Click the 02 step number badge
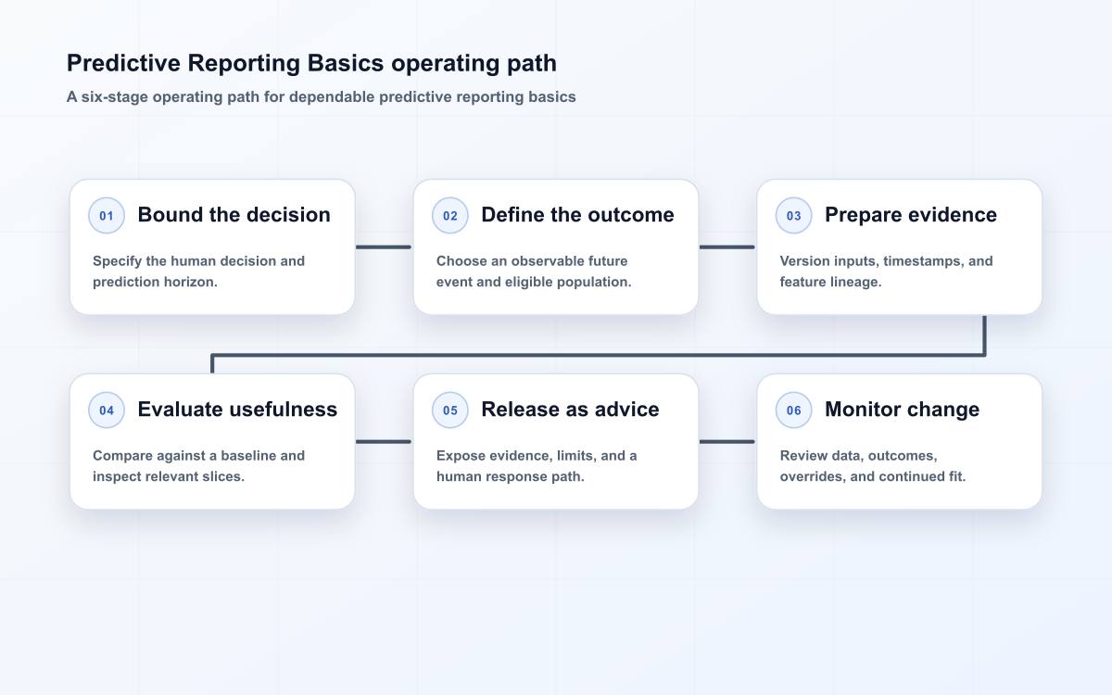1112x695 pixels. (x=450, y=216)
